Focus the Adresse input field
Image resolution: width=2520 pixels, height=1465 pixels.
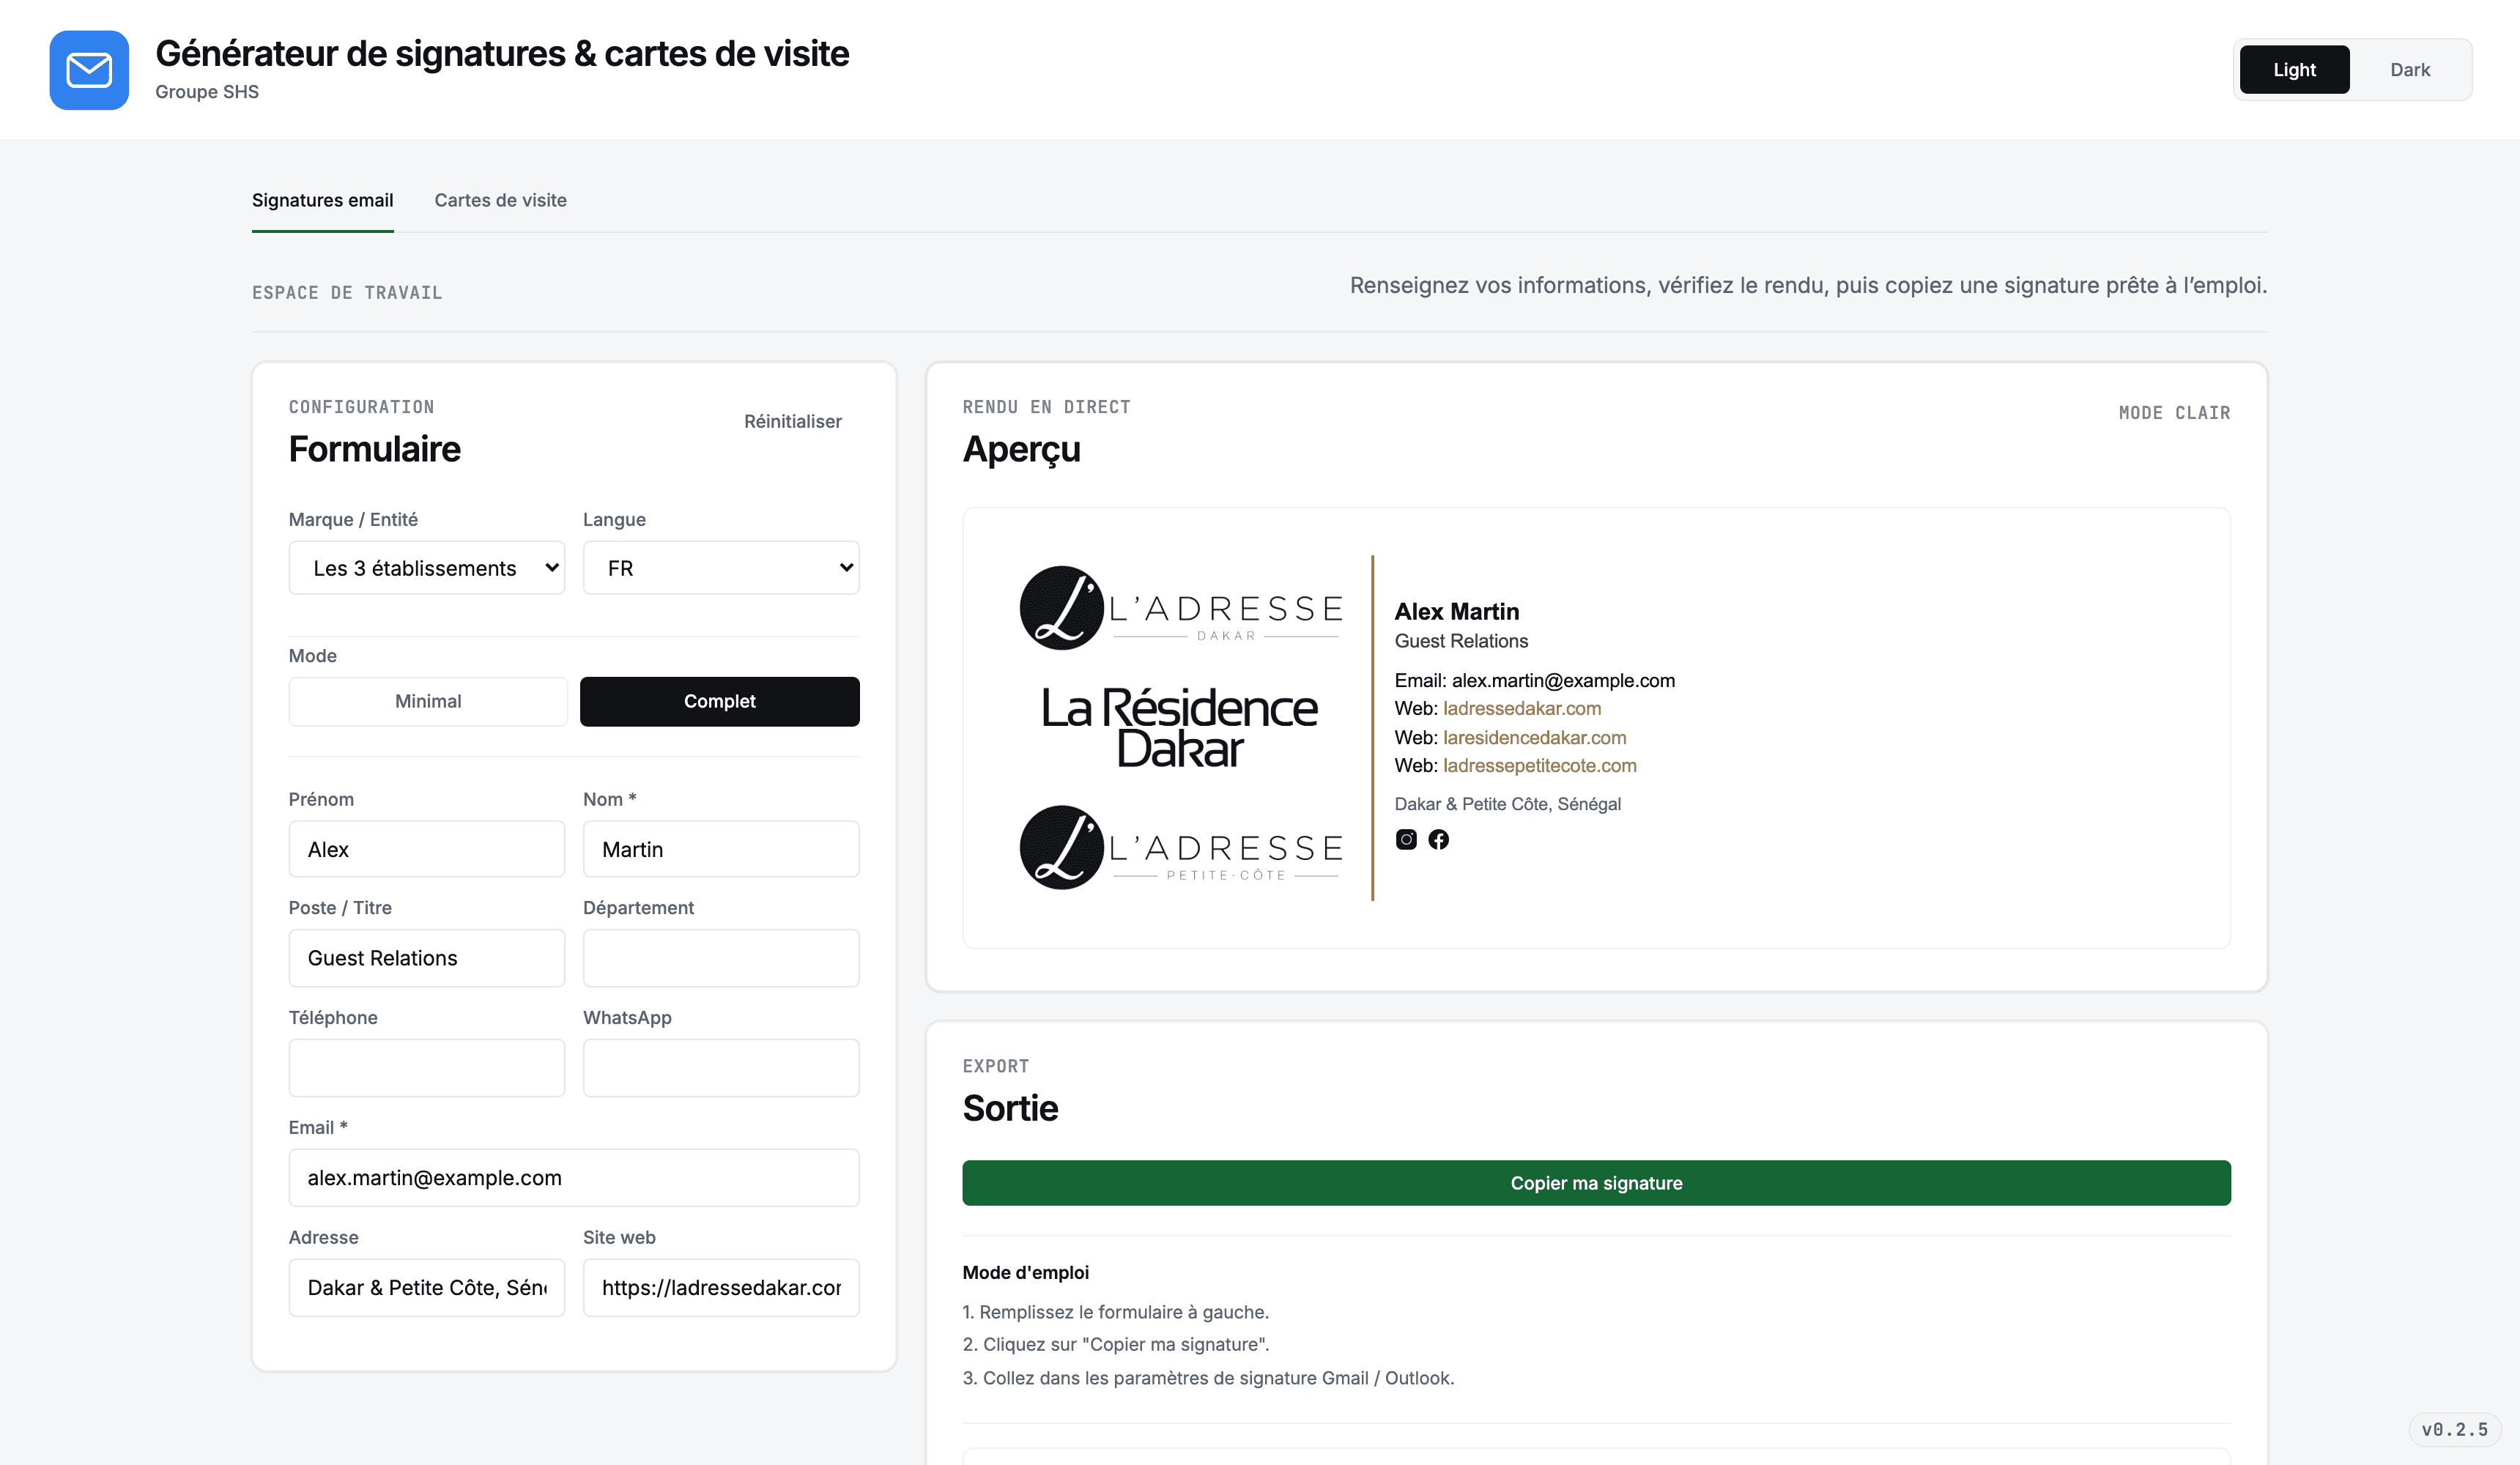pyautogui.click(x=427, y=1288)
